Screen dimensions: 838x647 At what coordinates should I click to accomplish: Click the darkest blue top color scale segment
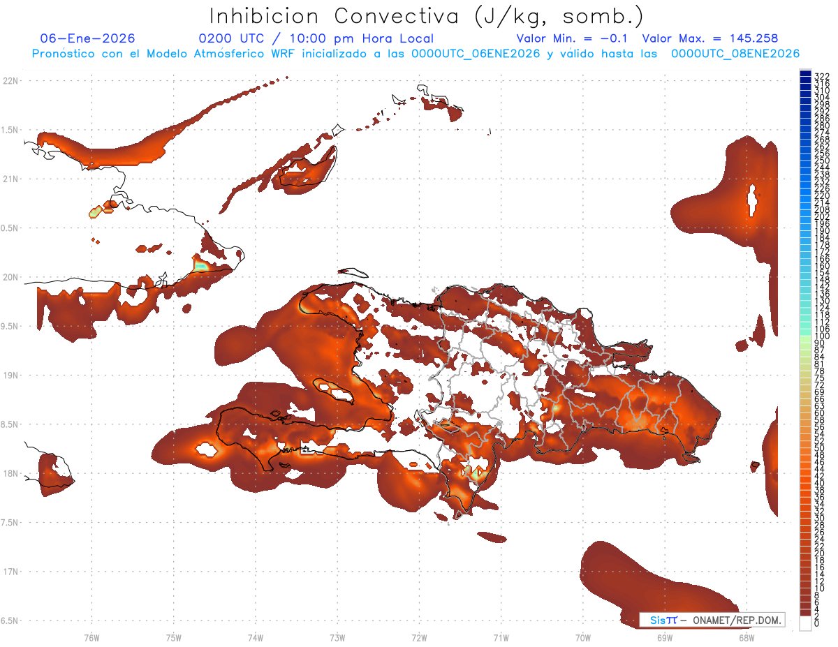tap(806, 73)
